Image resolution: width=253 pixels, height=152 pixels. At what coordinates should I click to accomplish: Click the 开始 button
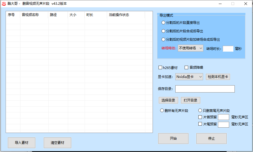173,139
